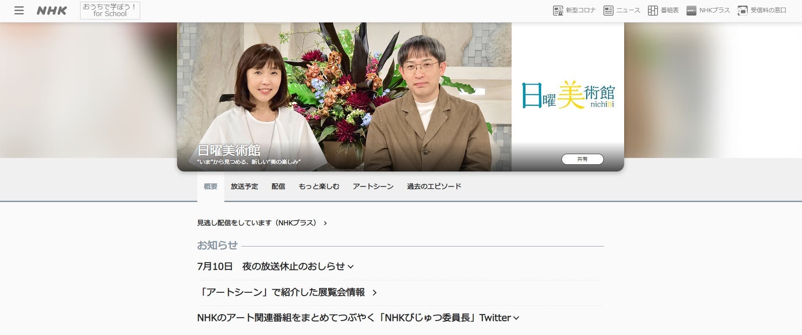
Task: Open the アートシーン tab
Action: pos(373,186)
